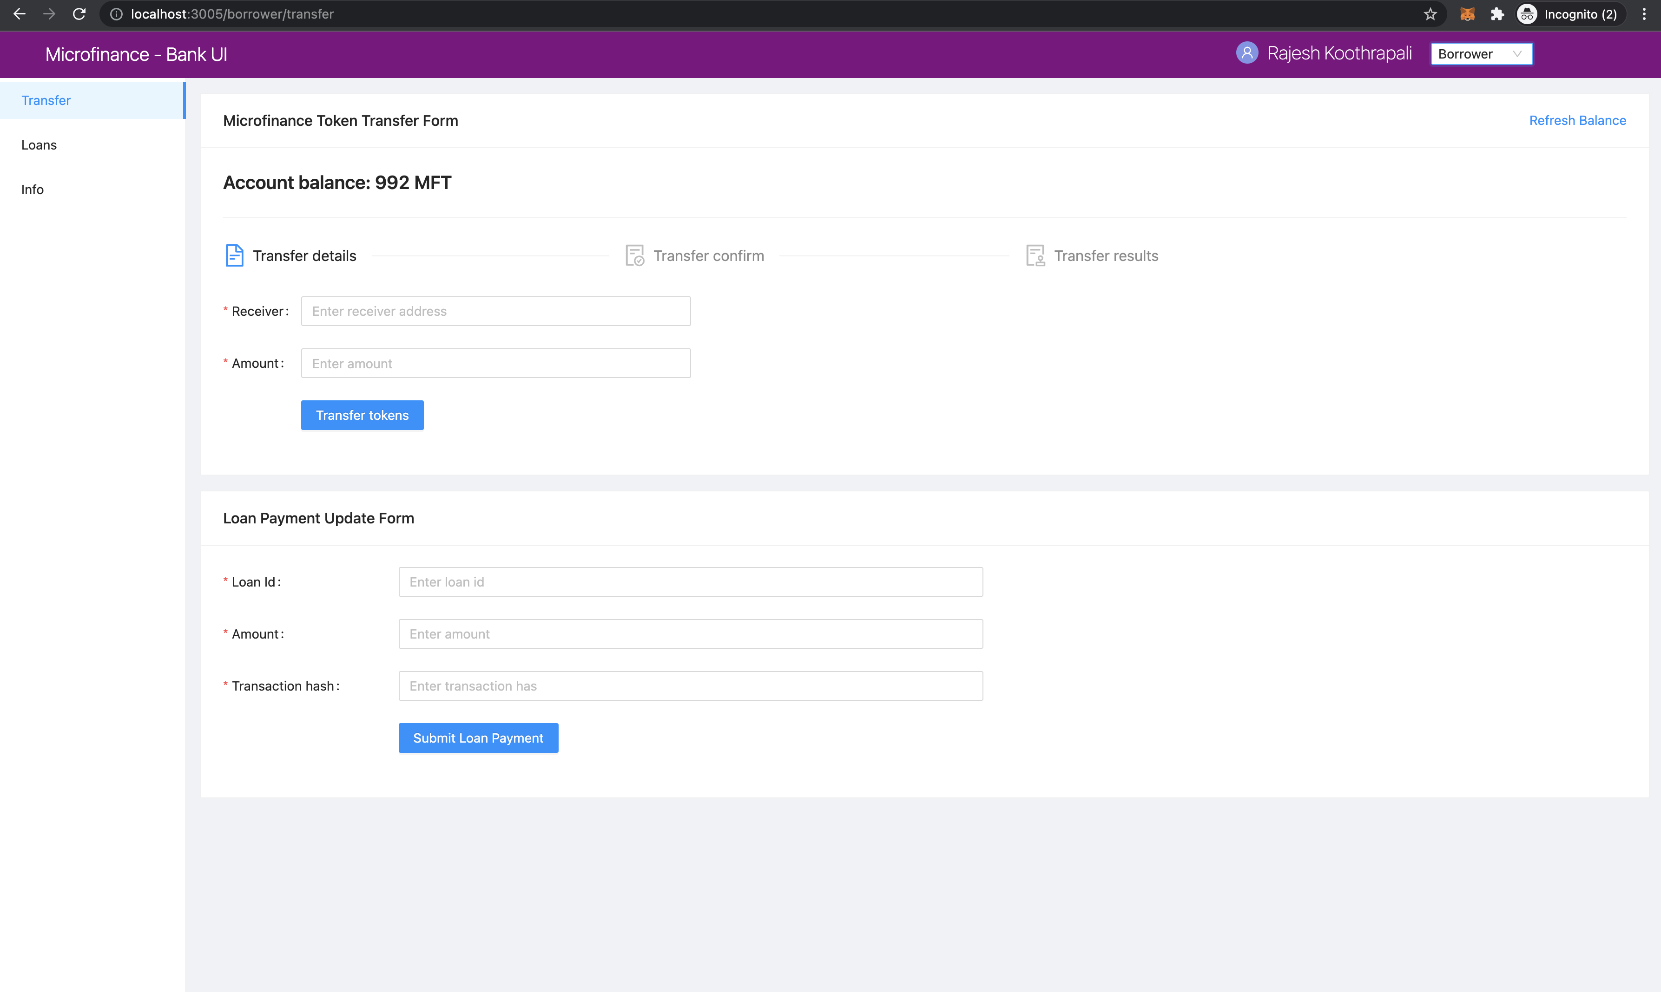Screen dimensions: 1661x992
Task: Focus the loan payment Amount field
Action: 690,634
